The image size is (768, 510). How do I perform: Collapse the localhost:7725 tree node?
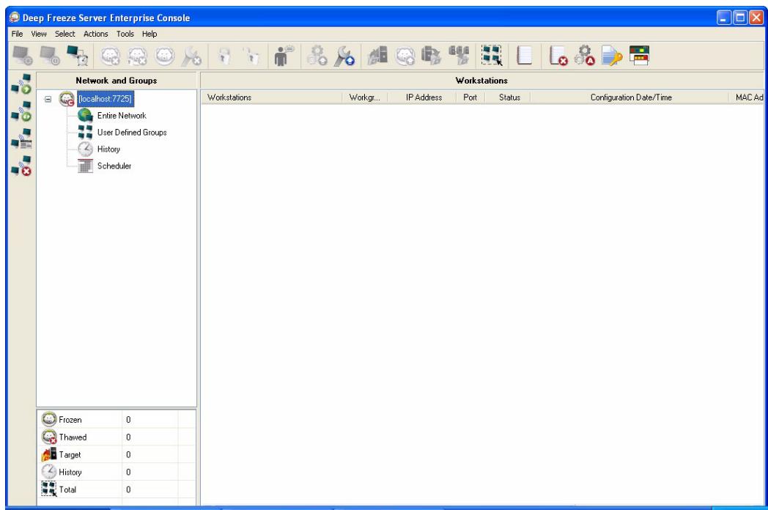pyautogui.click(x=48, y=99)
